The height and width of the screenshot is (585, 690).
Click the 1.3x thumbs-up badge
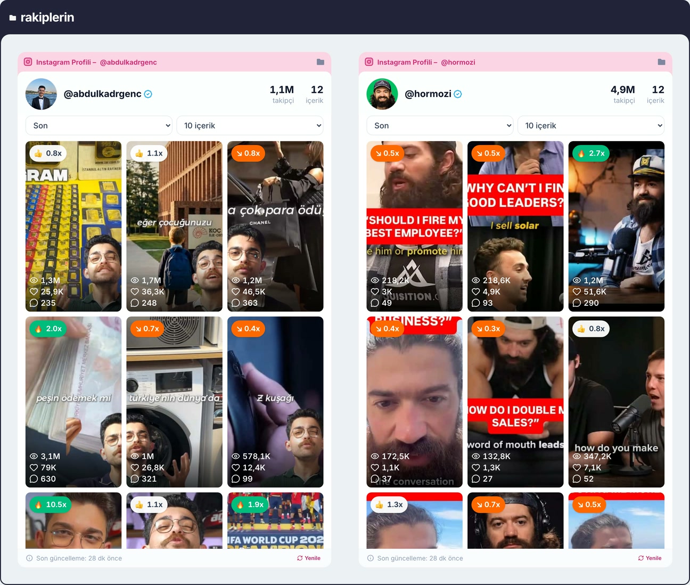[x=389, y=505]
